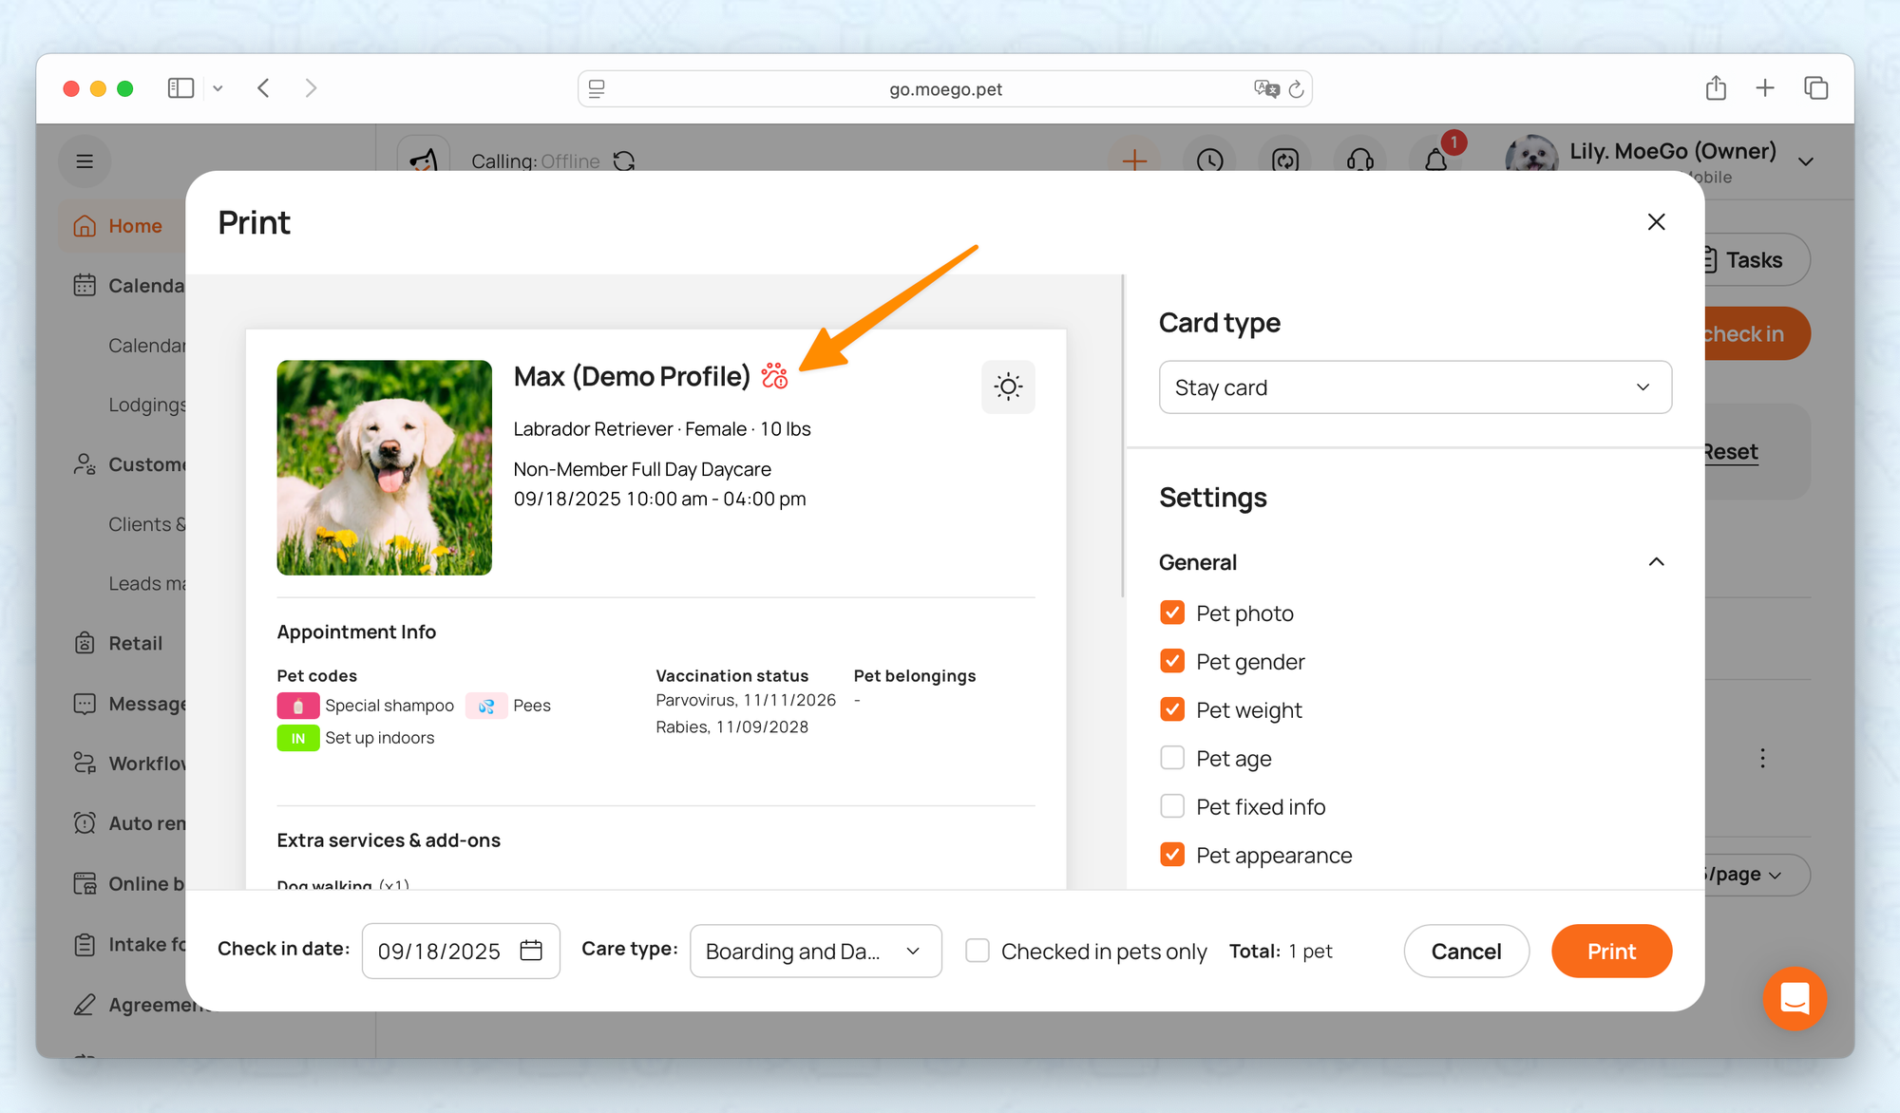The height and width of the screenshot is (1113, 1900).
Task: Click the brightness sun icon on card
Action: [x=1008, y=387]
